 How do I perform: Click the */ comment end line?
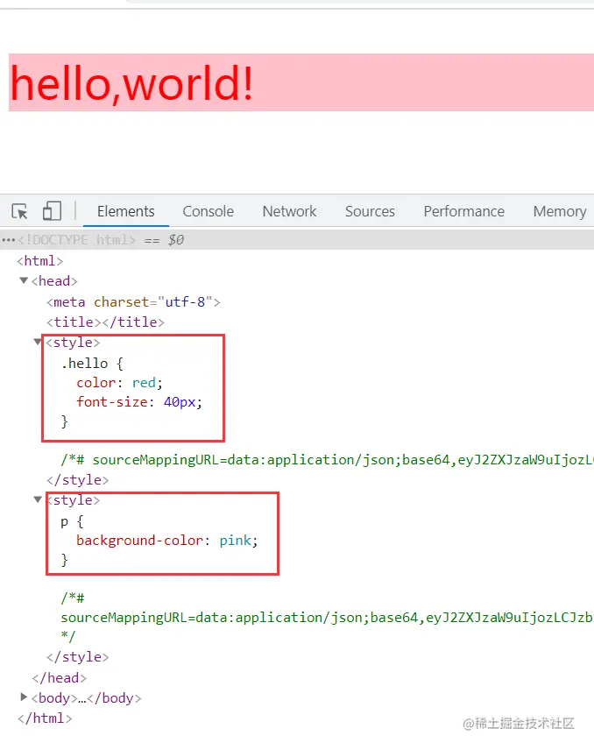[68, 637]
